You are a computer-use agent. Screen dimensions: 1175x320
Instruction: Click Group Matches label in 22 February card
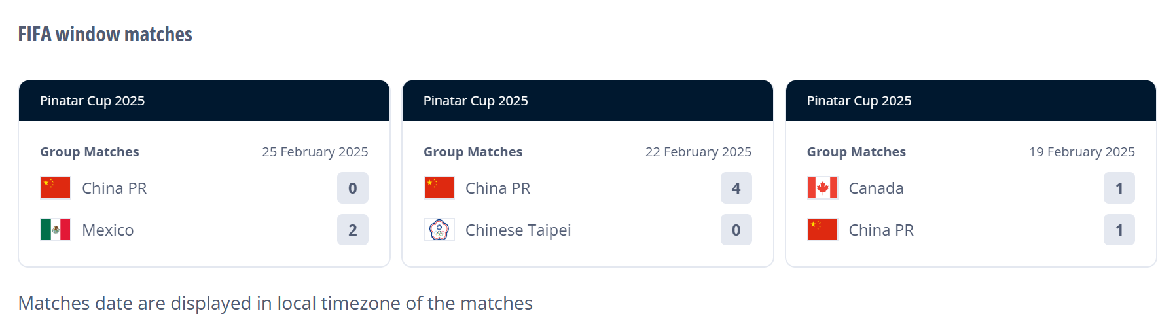(473, 152)
